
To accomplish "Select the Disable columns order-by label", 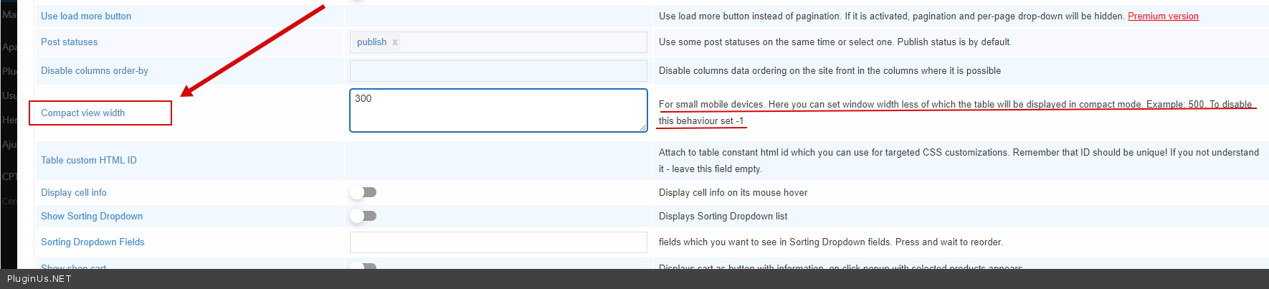I will tap(95, 71).
